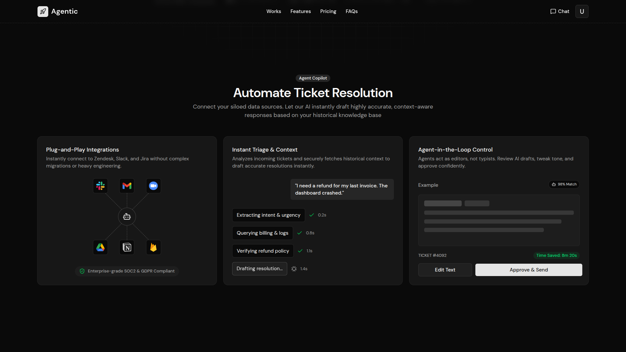626x352 pixels.
Task: Select the Slack integration icon
Action: (100, 186)
